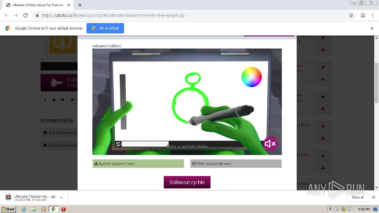379x213 pixels.
Task: Click the reklamní sdělení label
Action: [x=107, y=46]
